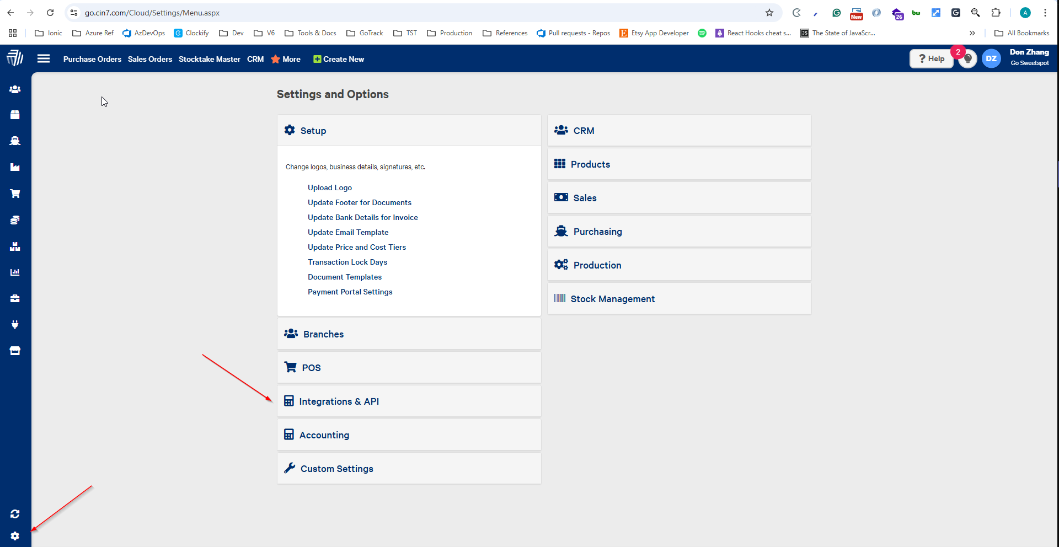Screen dimensions: 1059x547
Task: Click the DZ user avatar circle
Action: [991, 58]
